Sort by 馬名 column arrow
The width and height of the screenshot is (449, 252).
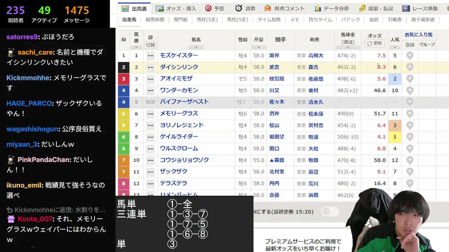(196, 47)
